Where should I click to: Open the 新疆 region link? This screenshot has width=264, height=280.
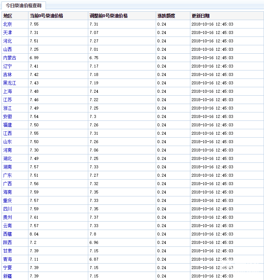8,276
